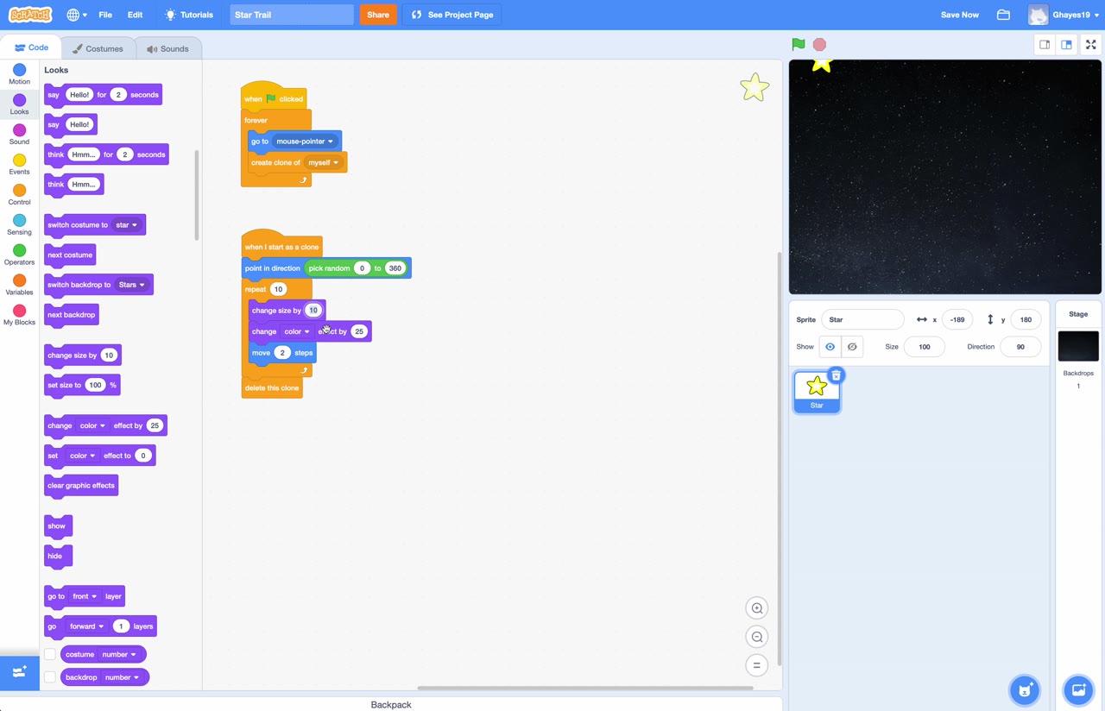Select the Sound blocks category
This screenshot has width=1105, height=711.
[19, 135]
